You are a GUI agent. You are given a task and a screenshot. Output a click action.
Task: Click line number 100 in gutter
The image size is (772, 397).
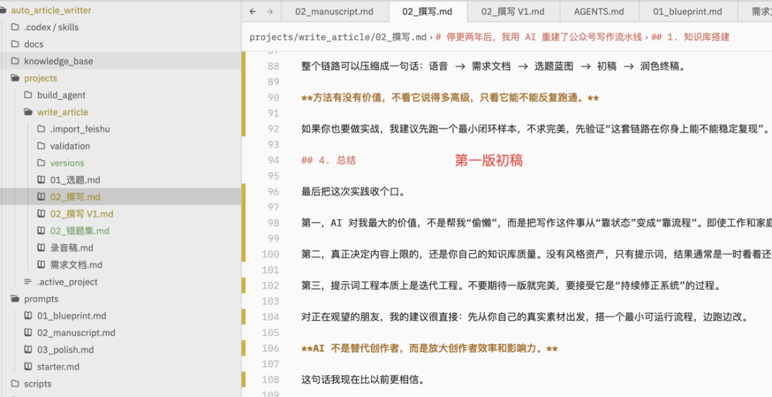coord(270,254)
